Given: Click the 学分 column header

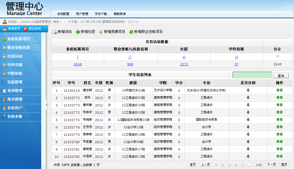Looking at the screenshot, I should (x=179, y=83).
